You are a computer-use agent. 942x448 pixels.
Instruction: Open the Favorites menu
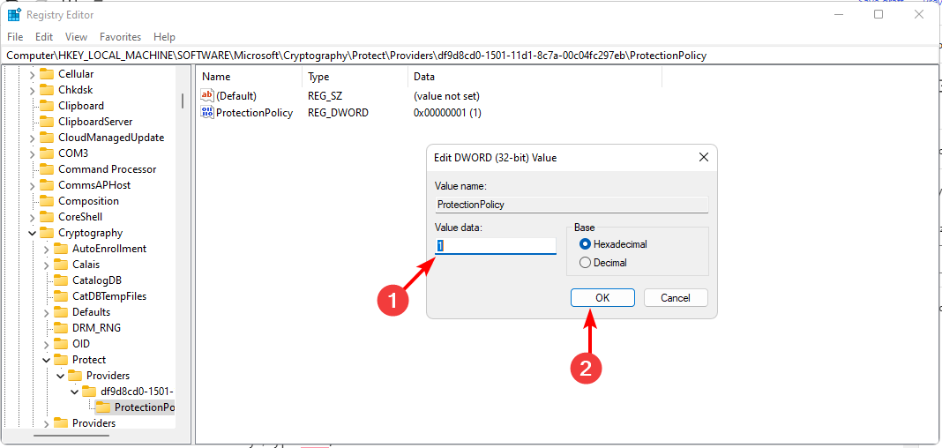point(120,37)
